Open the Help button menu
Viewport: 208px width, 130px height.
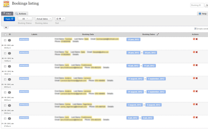(203, 14)
